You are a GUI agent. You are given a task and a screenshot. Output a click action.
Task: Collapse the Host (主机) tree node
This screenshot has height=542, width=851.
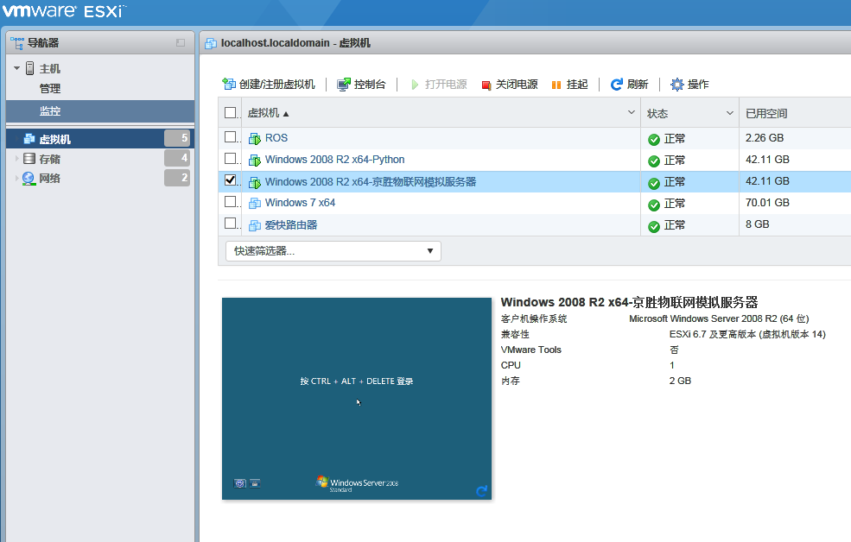(x=16, y=68)
